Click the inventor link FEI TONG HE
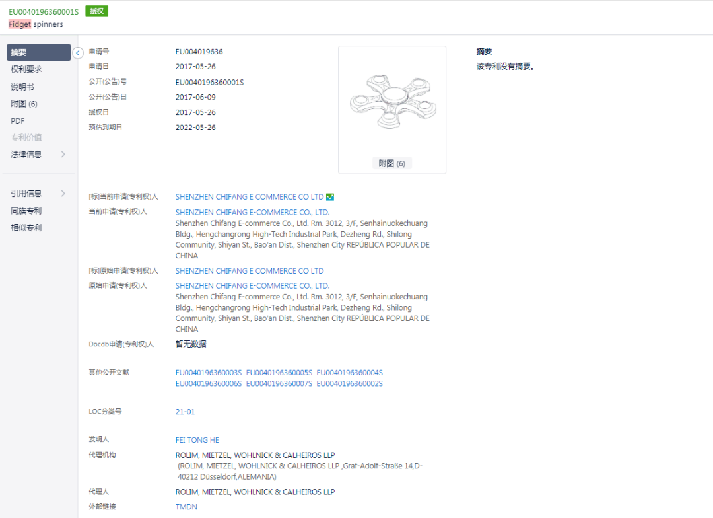713x518 pixels. pos(197,439)
